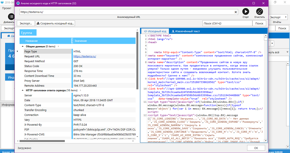
Task: Select the Content Download Time row
Action: tap(80, 76)
